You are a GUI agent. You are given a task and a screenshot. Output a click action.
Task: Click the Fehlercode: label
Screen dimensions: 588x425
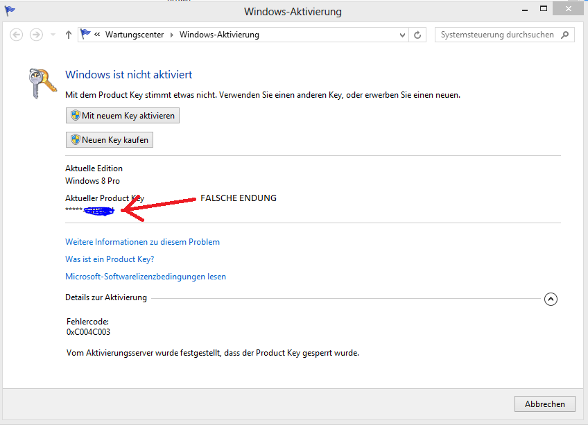(x=88, y=322)
